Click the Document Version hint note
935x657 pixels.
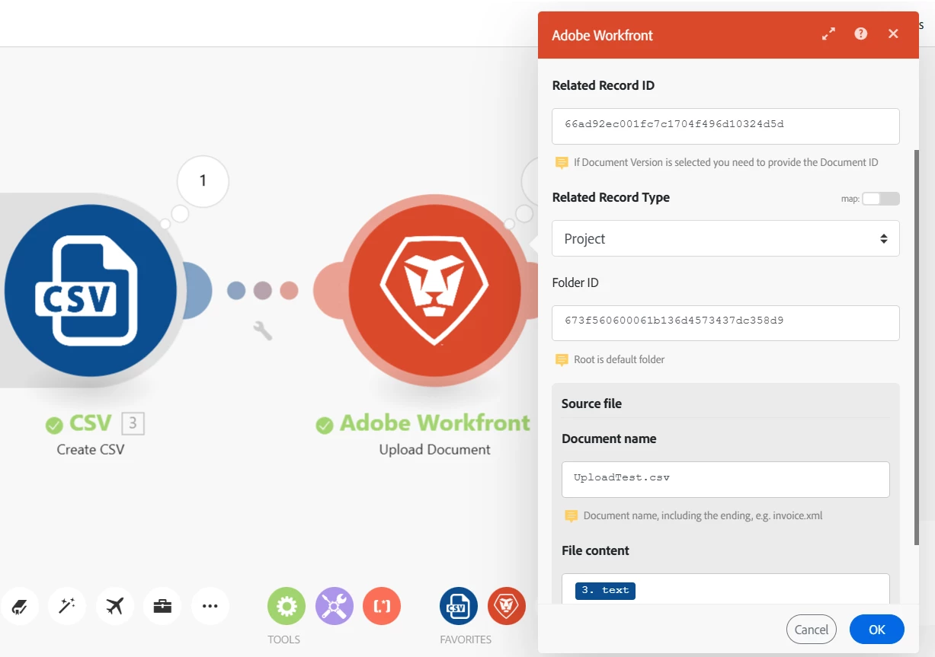(726, 162)
